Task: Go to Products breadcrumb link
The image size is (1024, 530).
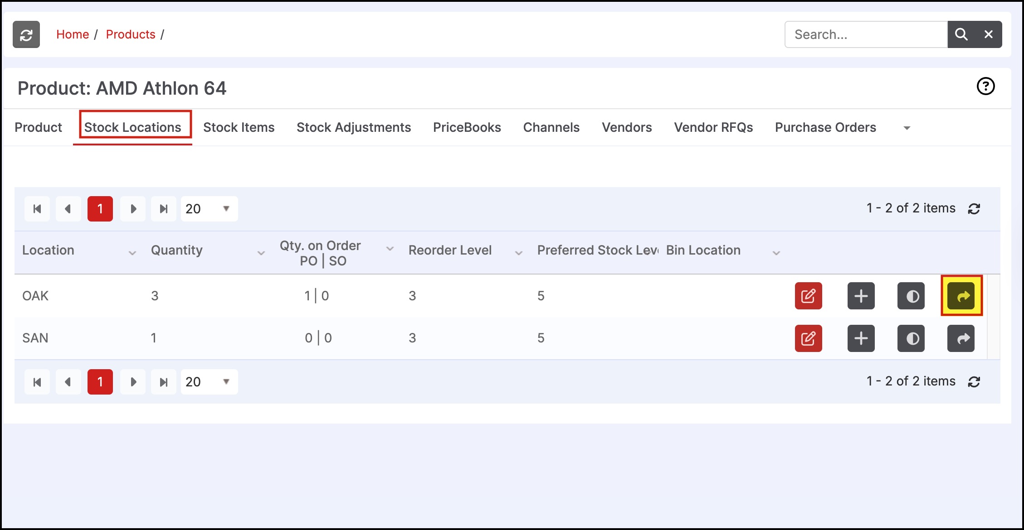Action: [x=131, y=34]
